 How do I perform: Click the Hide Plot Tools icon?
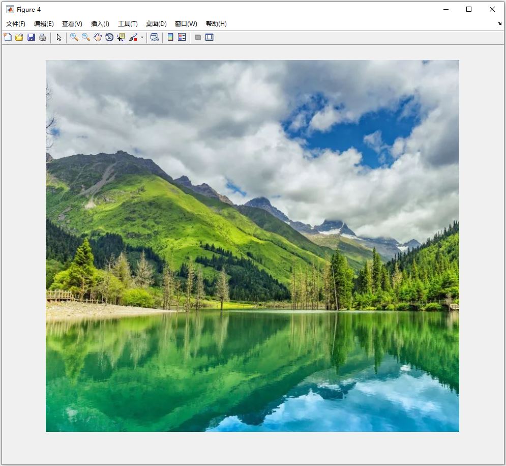pos(198,38)
